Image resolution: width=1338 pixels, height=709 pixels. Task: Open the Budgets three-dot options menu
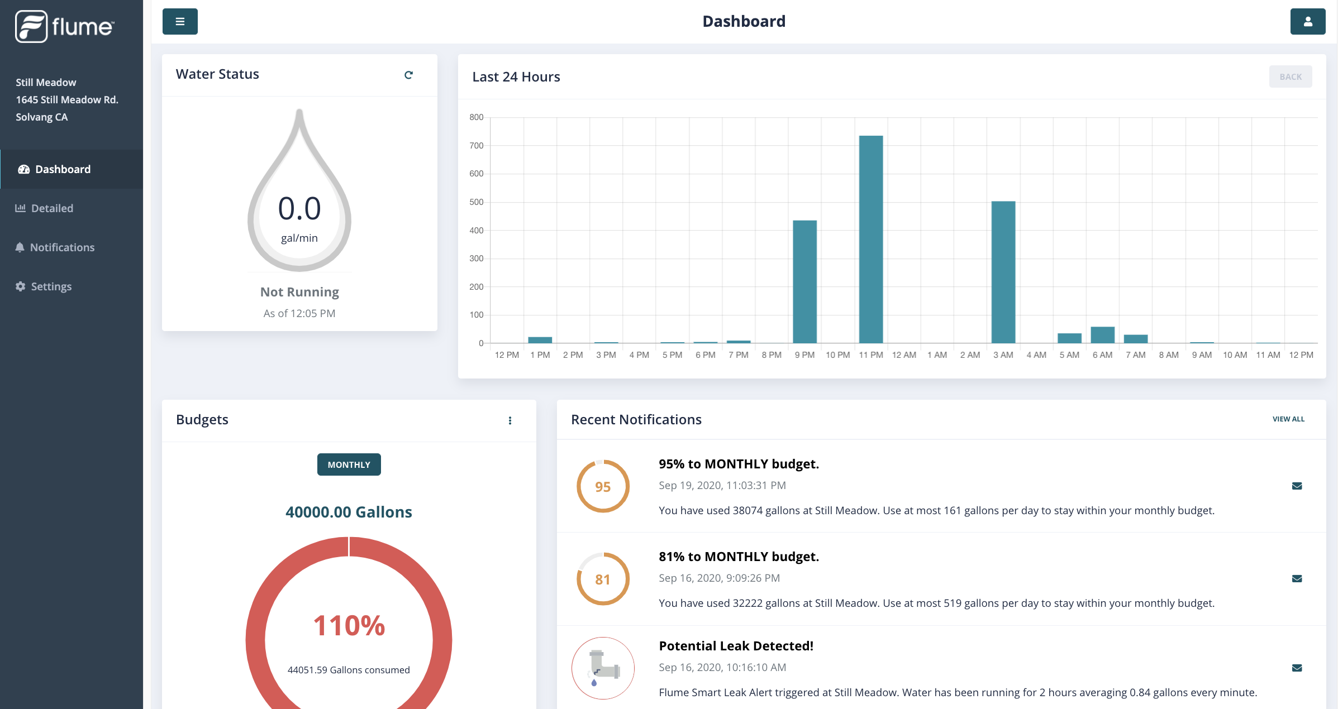click(x=510, y=420)
